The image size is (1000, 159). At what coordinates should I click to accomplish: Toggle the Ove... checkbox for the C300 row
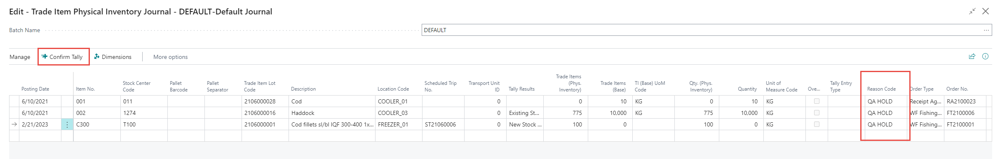point(817,124)
